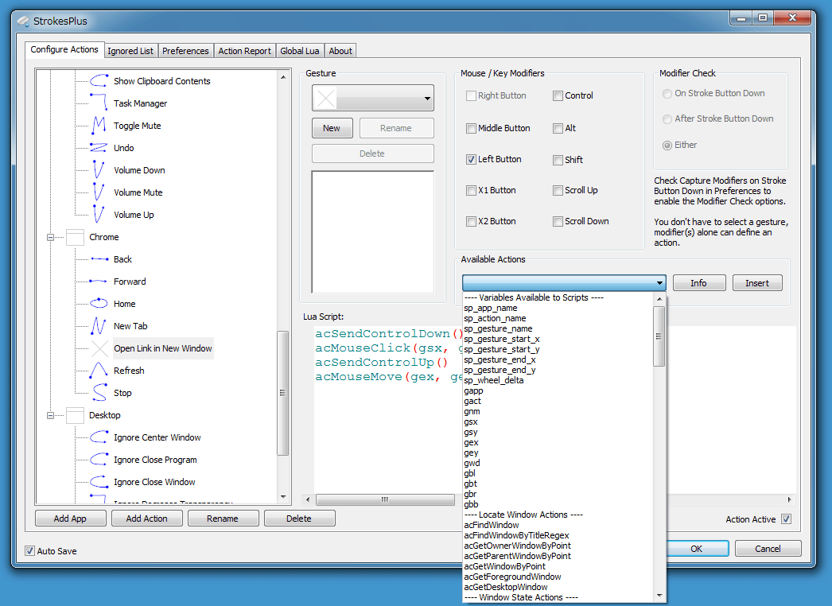Click the Ignore Close Window gesture icon
Screen dimensions: 832x606
click(99, 482)
